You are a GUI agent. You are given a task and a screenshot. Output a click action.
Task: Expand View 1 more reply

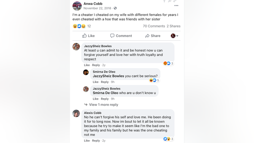point(101,105)
